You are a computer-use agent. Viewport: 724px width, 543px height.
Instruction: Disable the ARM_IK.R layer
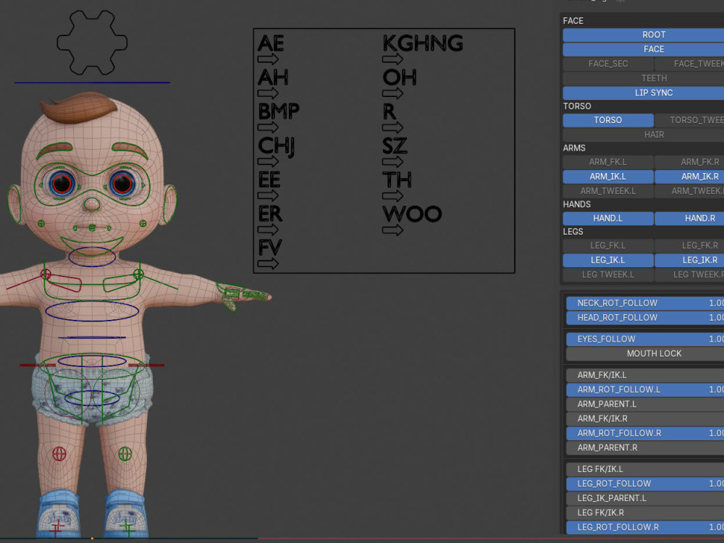tap(689, 177)
